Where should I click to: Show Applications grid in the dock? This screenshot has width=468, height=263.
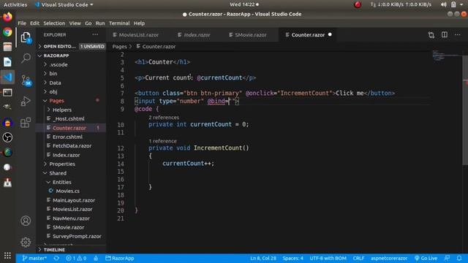(7, 256)
